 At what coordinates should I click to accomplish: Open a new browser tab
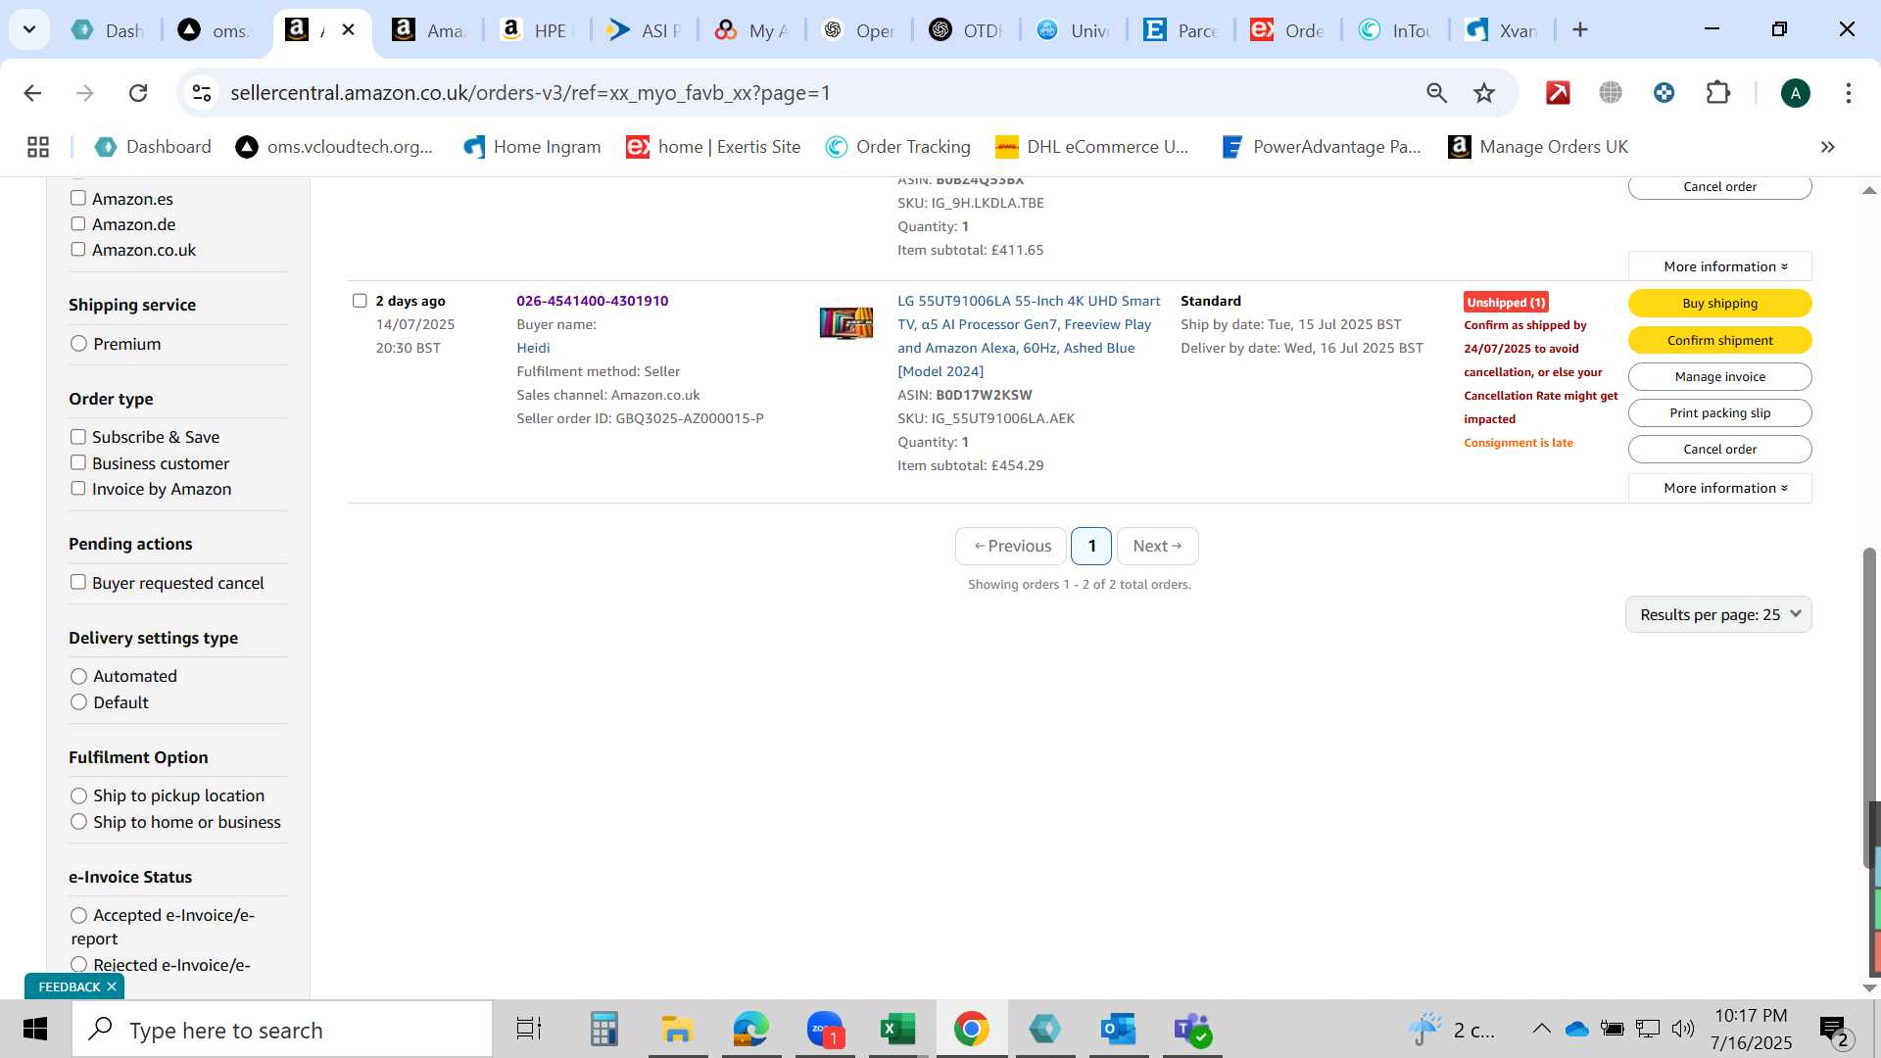click(1579, 30)
